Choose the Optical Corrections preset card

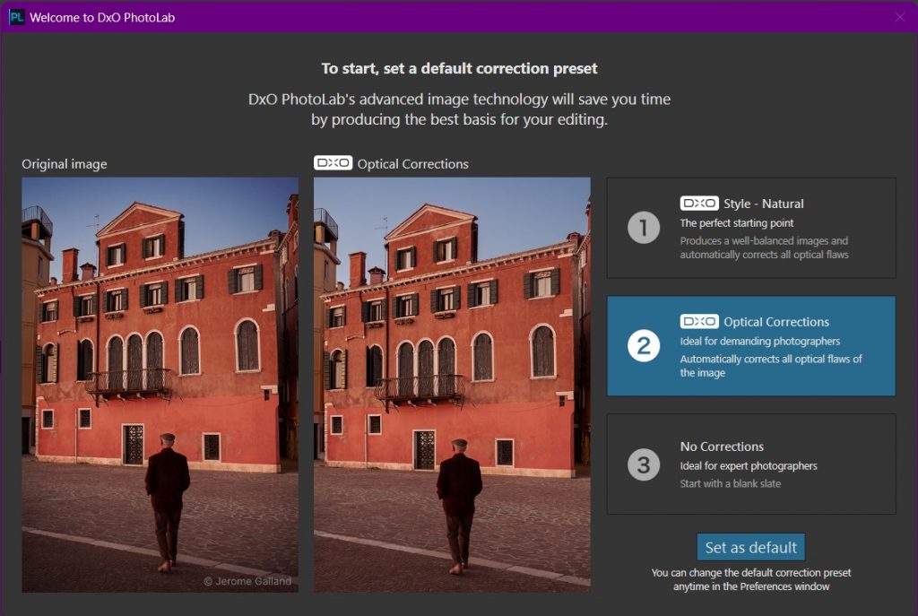[751, 346]
